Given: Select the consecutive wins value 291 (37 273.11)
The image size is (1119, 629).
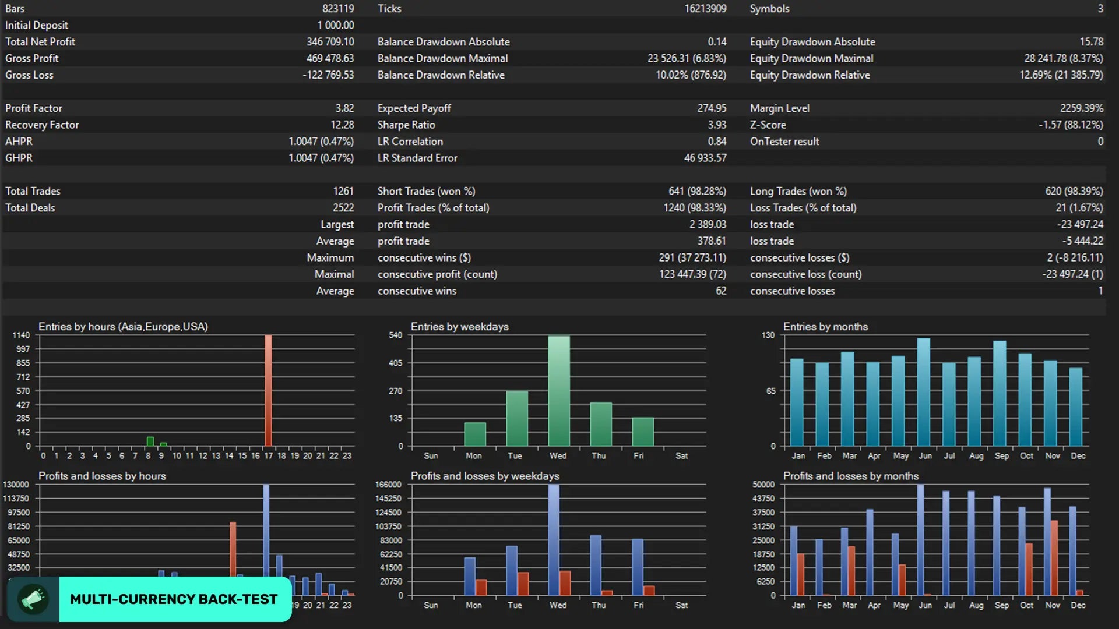Looking at the screenshot, I should tap(692, 257).
